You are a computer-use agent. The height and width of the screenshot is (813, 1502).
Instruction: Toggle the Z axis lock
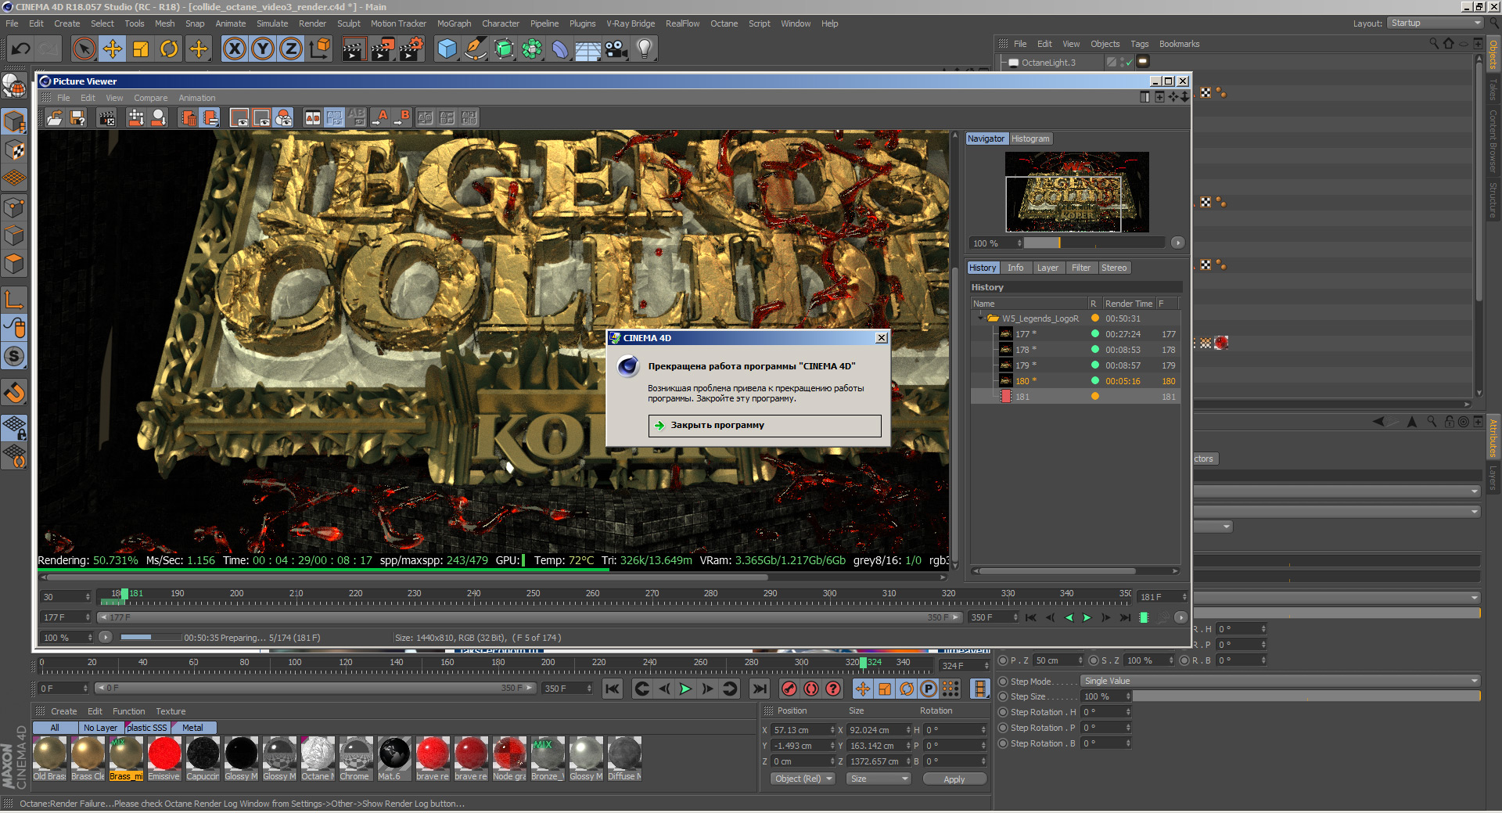point(291,49)
